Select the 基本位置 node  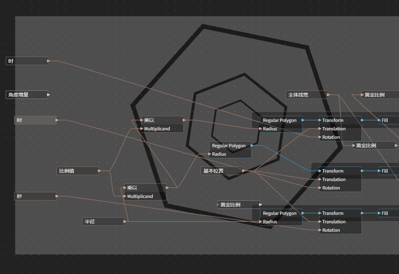point(222,171)
